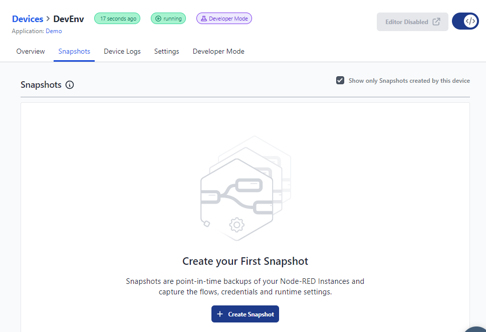The width and height of the screenshot is (486, 332).
Task: Click the Create Snapshot button
Action: pos(245,314)
